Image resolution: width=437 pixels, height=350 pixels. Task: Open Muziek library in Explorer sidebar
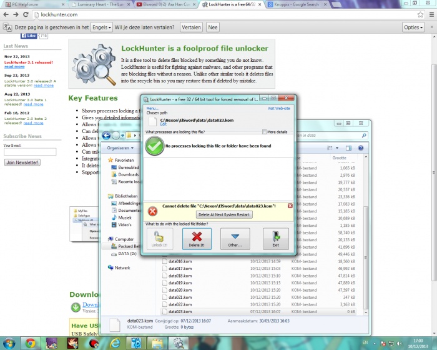coord(125,217)
